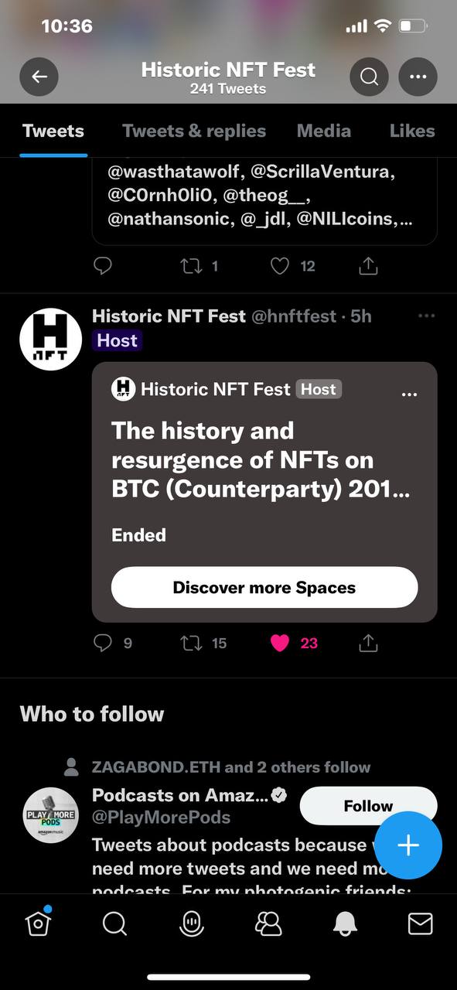
Task: Open notifications bell in bottom bar
Action: click(x=345, y=923)
